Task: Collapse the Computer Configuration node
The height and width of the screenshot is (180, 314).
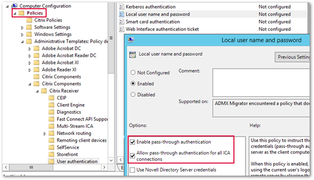Action: [7, 7]
